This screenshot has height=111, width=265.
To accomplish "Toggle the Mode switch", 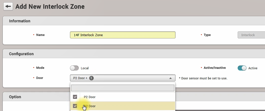I will 74,68.
